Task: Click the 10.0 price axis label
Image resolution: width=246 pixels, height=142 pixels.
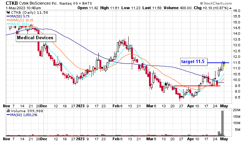Action: pyautogui.click(x=237, y=80)
